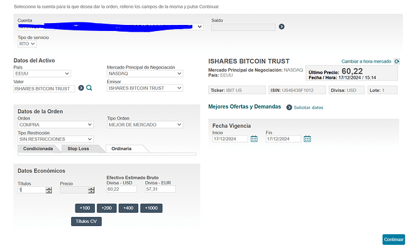Click the Títulos spinner arrows
The image size is (420, 248).
(49, 190)
